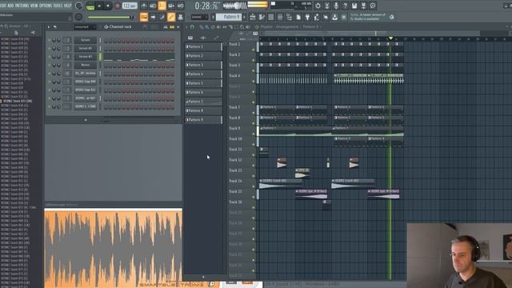This screenshot has width=512, height=288.
Task: Adjust the Serum channel volume knob
Action: coord(58,40)
